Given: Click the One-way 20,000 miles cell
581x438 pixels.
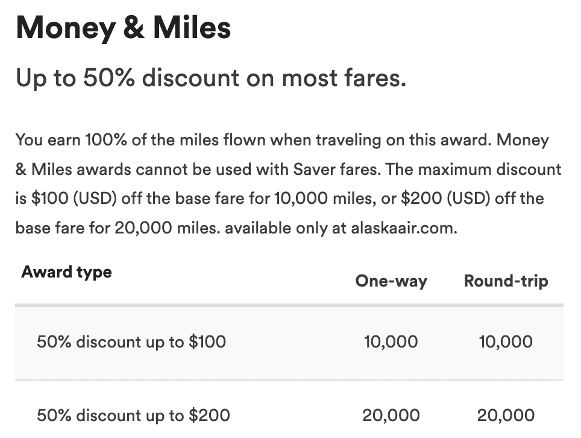Looking at the screenshot, I should click(391, 415).
